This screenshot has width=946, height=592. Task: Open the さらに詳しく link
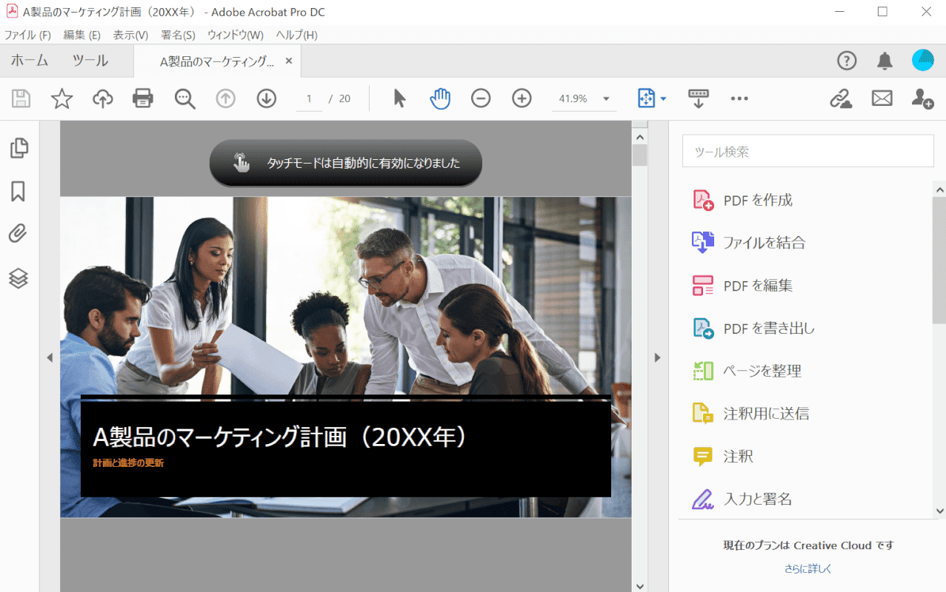[x=808, y=569]
